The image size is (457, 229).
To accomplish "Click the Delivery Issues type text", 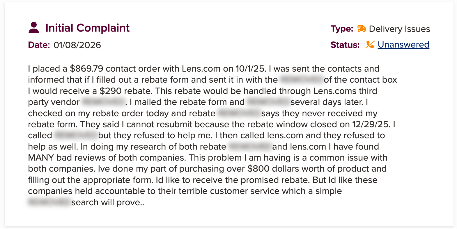I will coord(399,29).
